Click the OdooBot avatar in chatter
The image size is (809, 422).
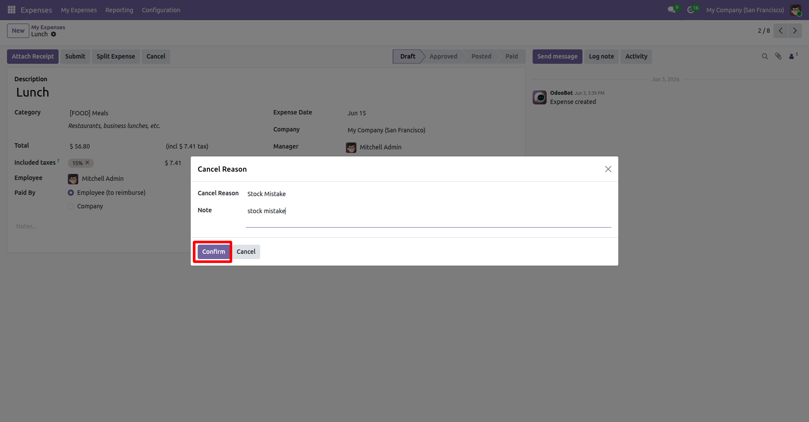(540, 97)
